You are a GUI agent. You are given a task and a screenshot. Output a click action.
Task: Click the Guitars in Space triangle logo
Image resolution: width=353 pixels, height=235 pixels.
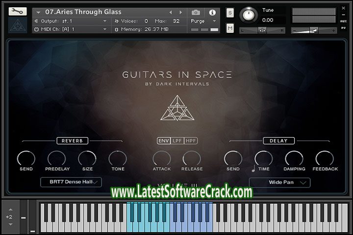pyautogui.click(x=177, y=108)
